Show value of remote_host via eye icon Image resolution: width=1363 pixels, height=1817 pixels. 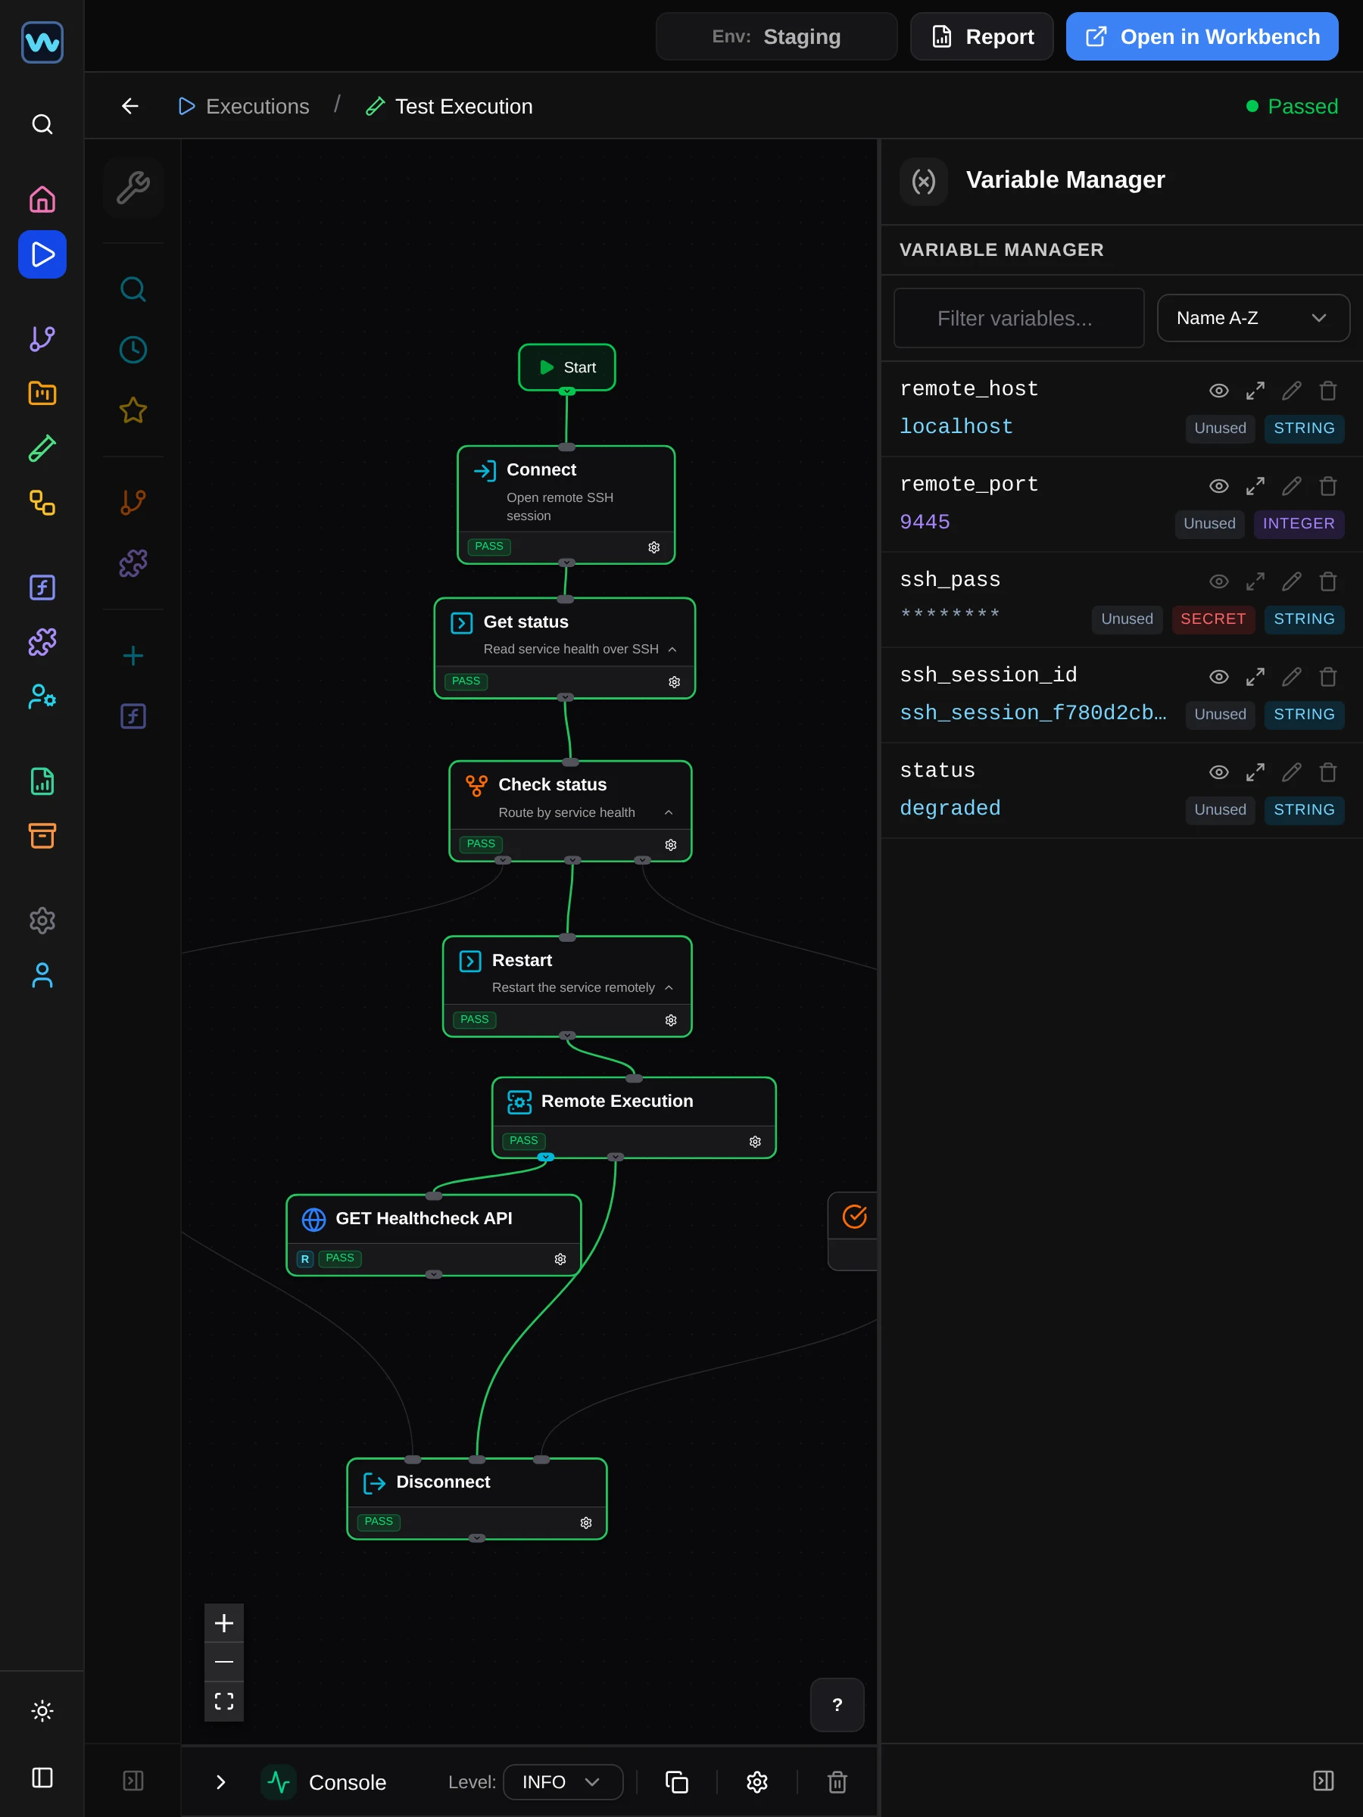pos(1219,391)
